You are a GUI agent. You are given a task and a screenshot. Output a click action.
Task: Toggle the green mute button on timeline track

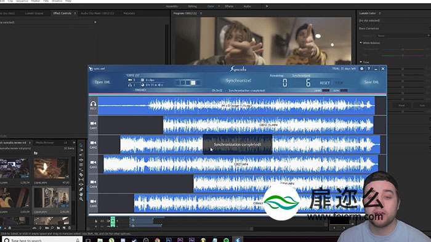pos(113,221)
